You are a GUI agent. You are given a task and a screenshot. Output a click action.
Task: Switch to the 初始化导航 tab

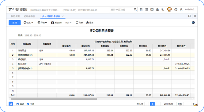[29, 16]
